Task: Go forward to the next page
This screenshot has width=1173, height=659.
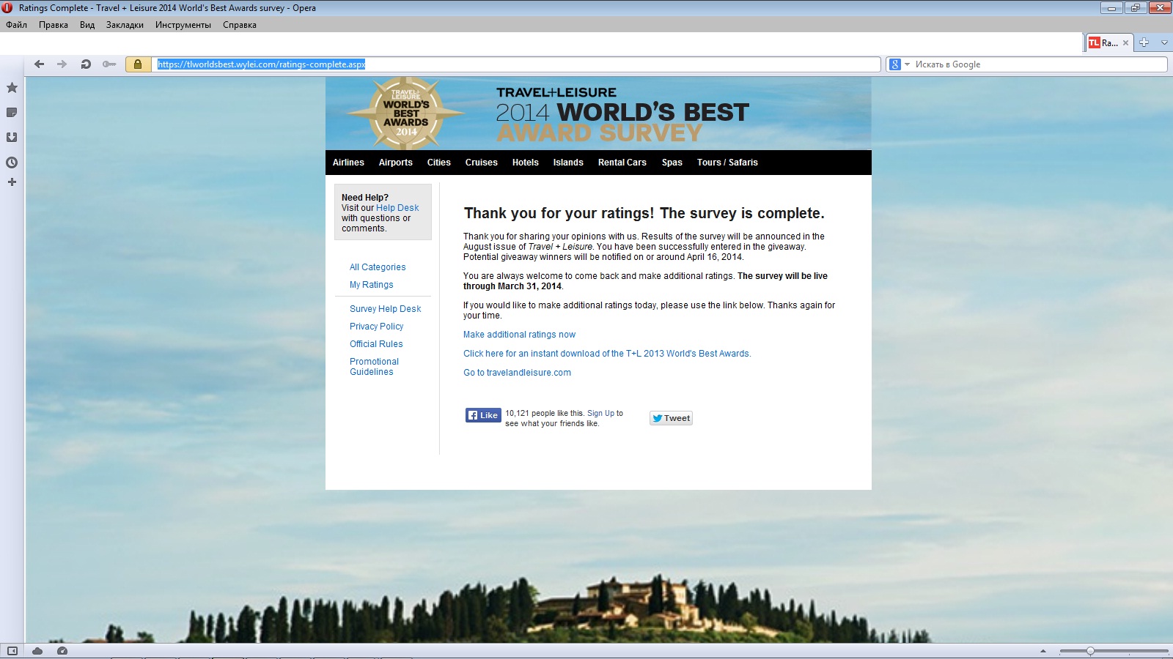Action: (62, 64)
